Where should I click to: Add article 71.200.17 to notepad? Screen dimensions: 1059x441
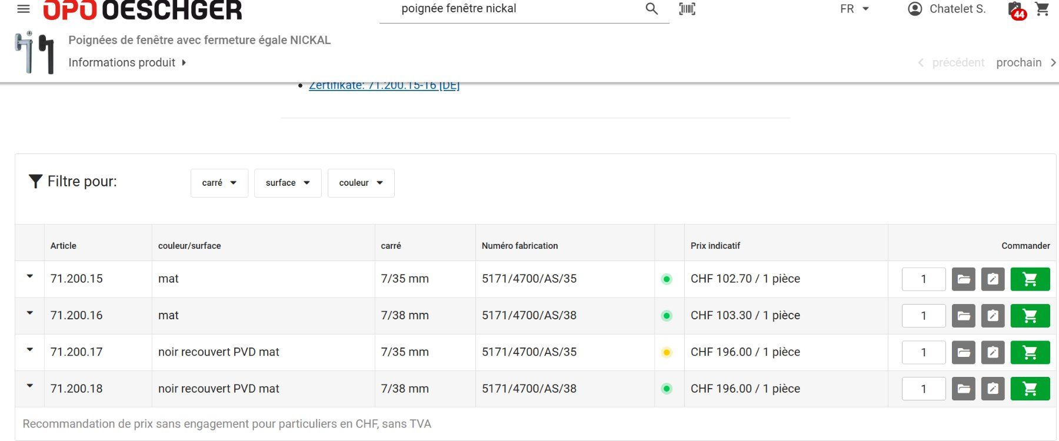pos(993,352)
